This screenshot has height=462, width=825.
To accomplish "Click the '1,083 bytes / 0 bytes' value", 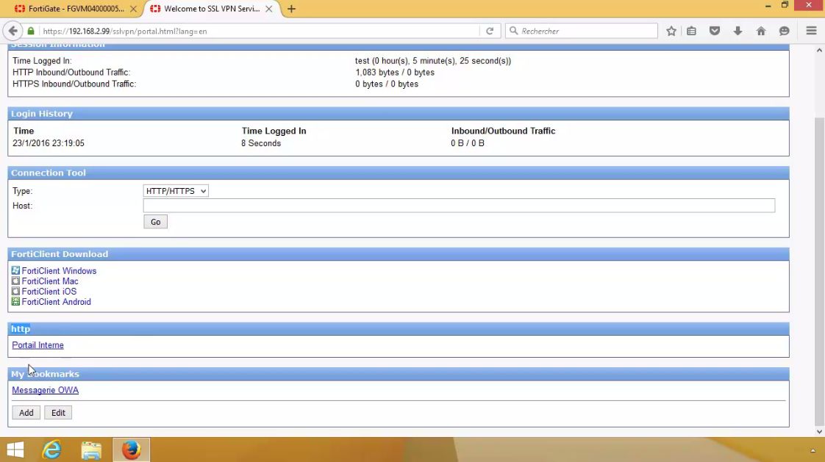I will pyautogui.click(x=395, y=73).
